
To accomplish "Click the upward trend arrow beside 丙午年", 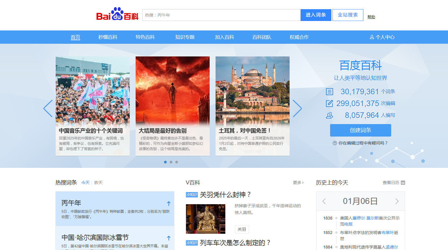I will 169,203.
